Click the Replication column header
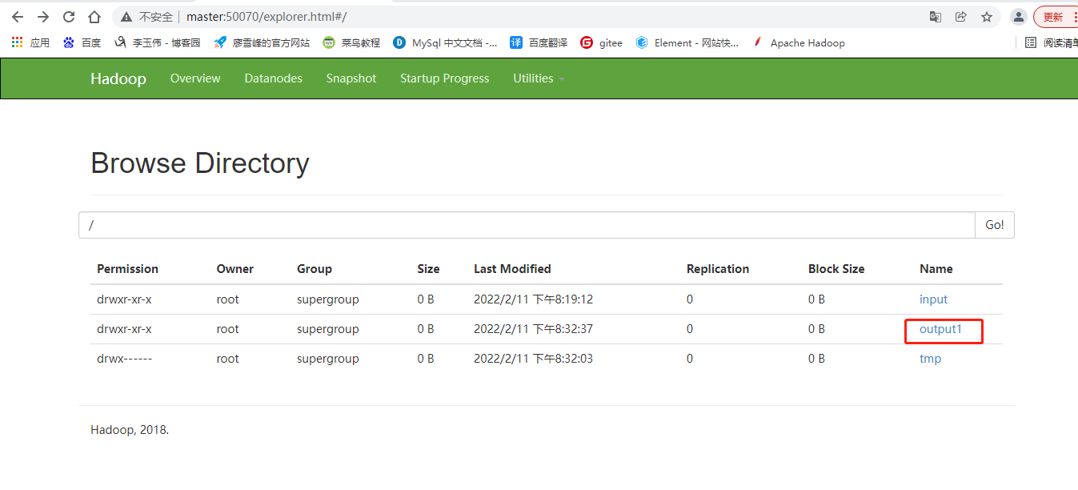 point(718,269)
